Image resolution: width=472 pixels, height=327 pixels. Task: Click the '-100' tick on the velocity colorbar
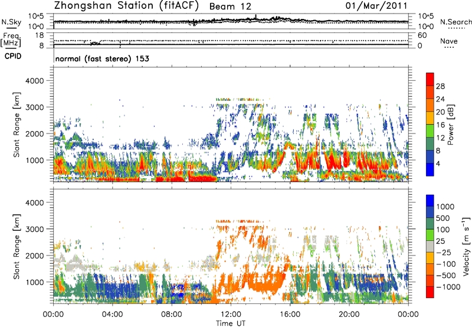(446, 264)
